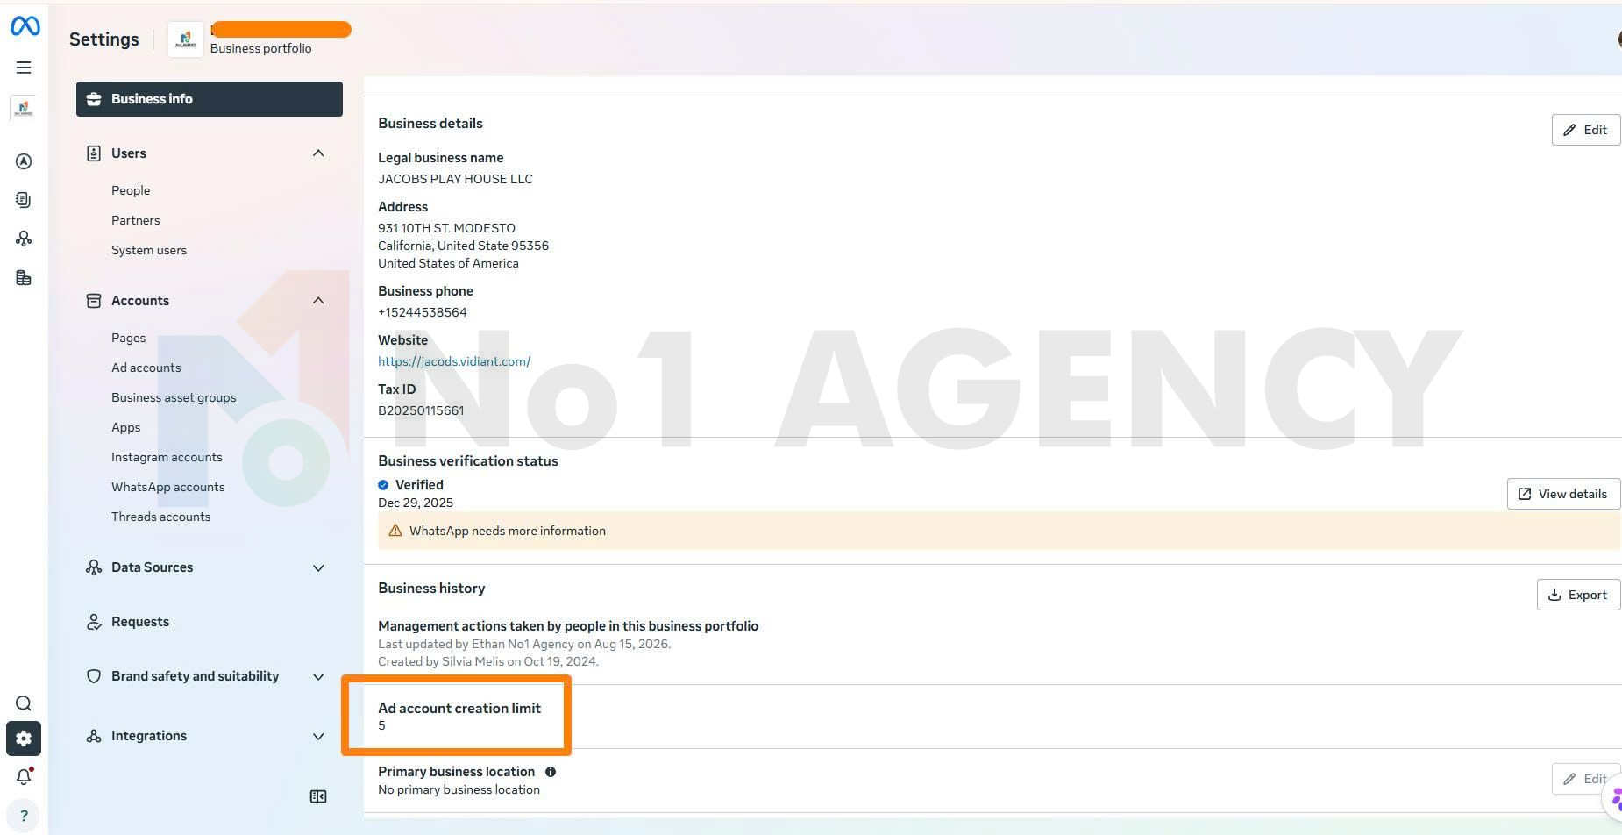Open the documents icon in left rail

24,200
